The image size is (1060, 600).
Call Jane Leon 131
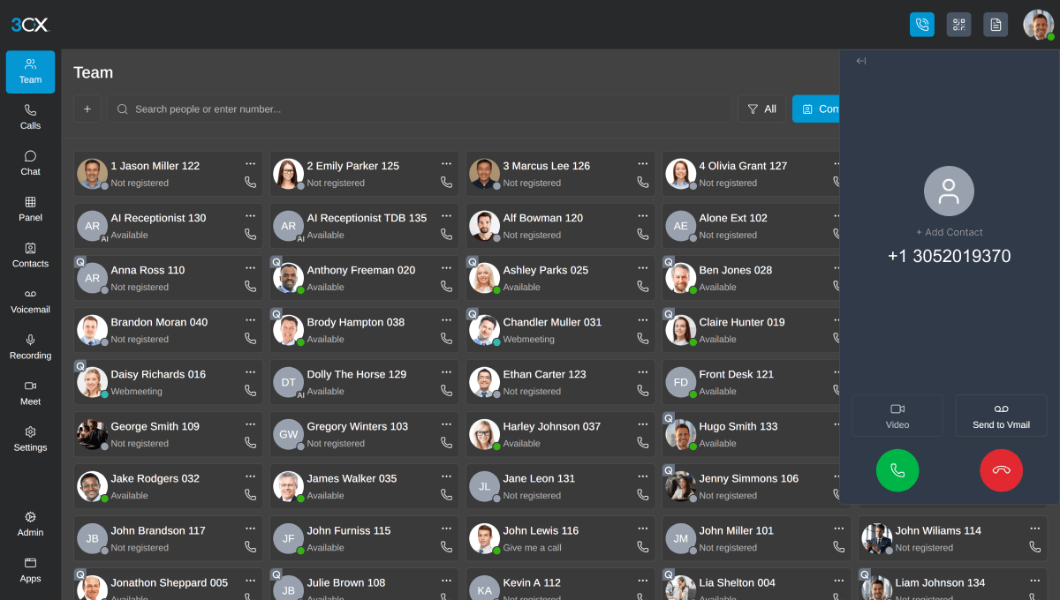click(642, 495)
